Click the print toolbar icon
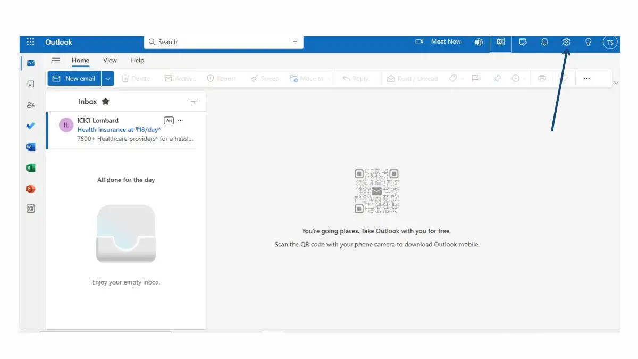 tap(542, 78)
